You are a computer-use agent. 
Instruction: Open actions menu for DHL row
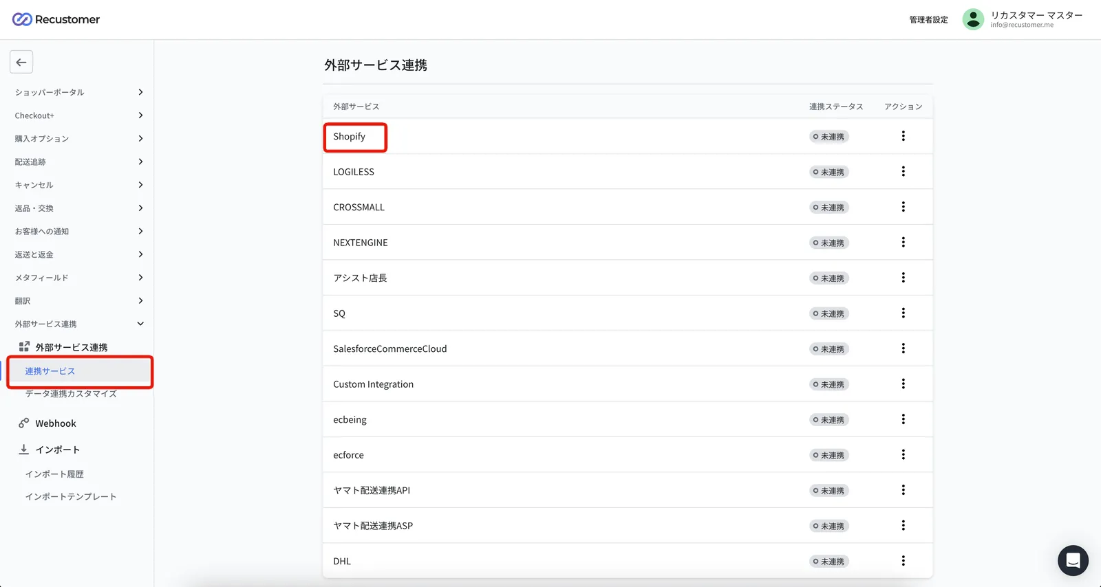click(903, 561)
